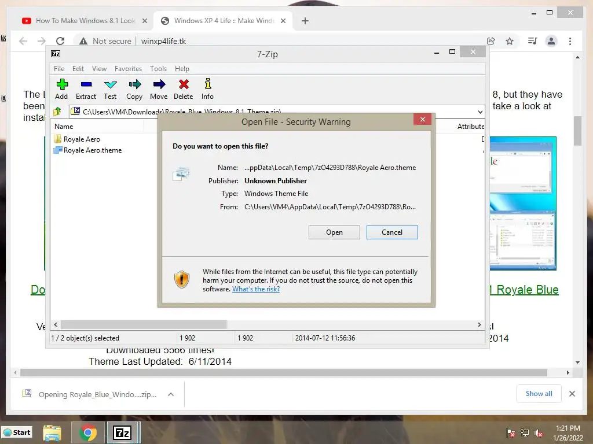The width and height of the screenshot is (593, 444).
Task: Click the share page icon in Chrome
Action: coord(491,41)
